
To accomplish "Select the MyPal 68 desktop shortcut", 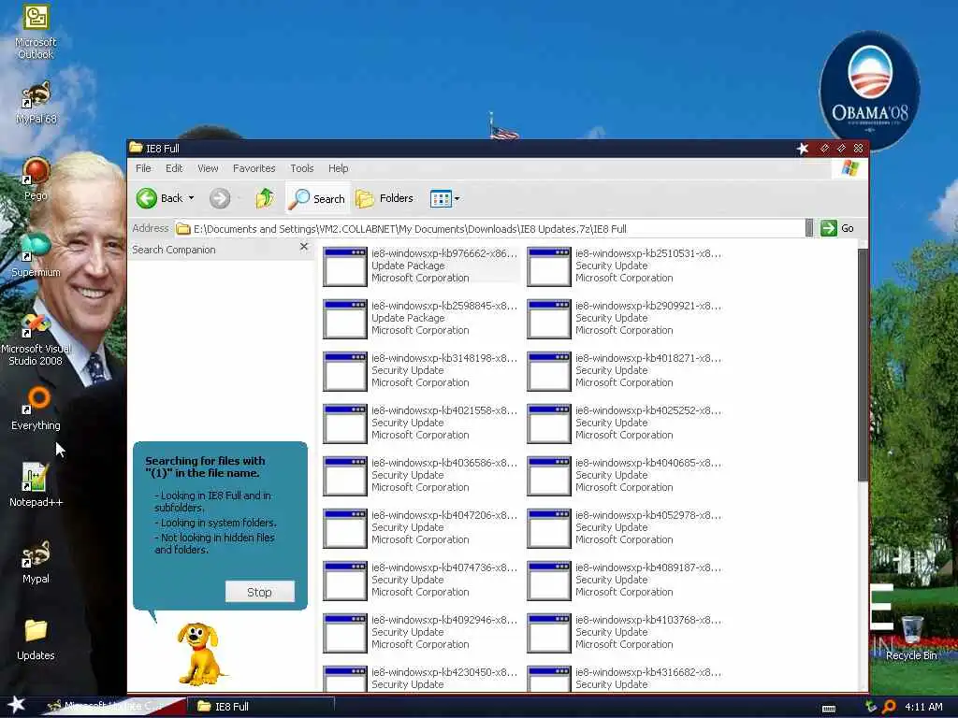I will (x=36, y=103).
